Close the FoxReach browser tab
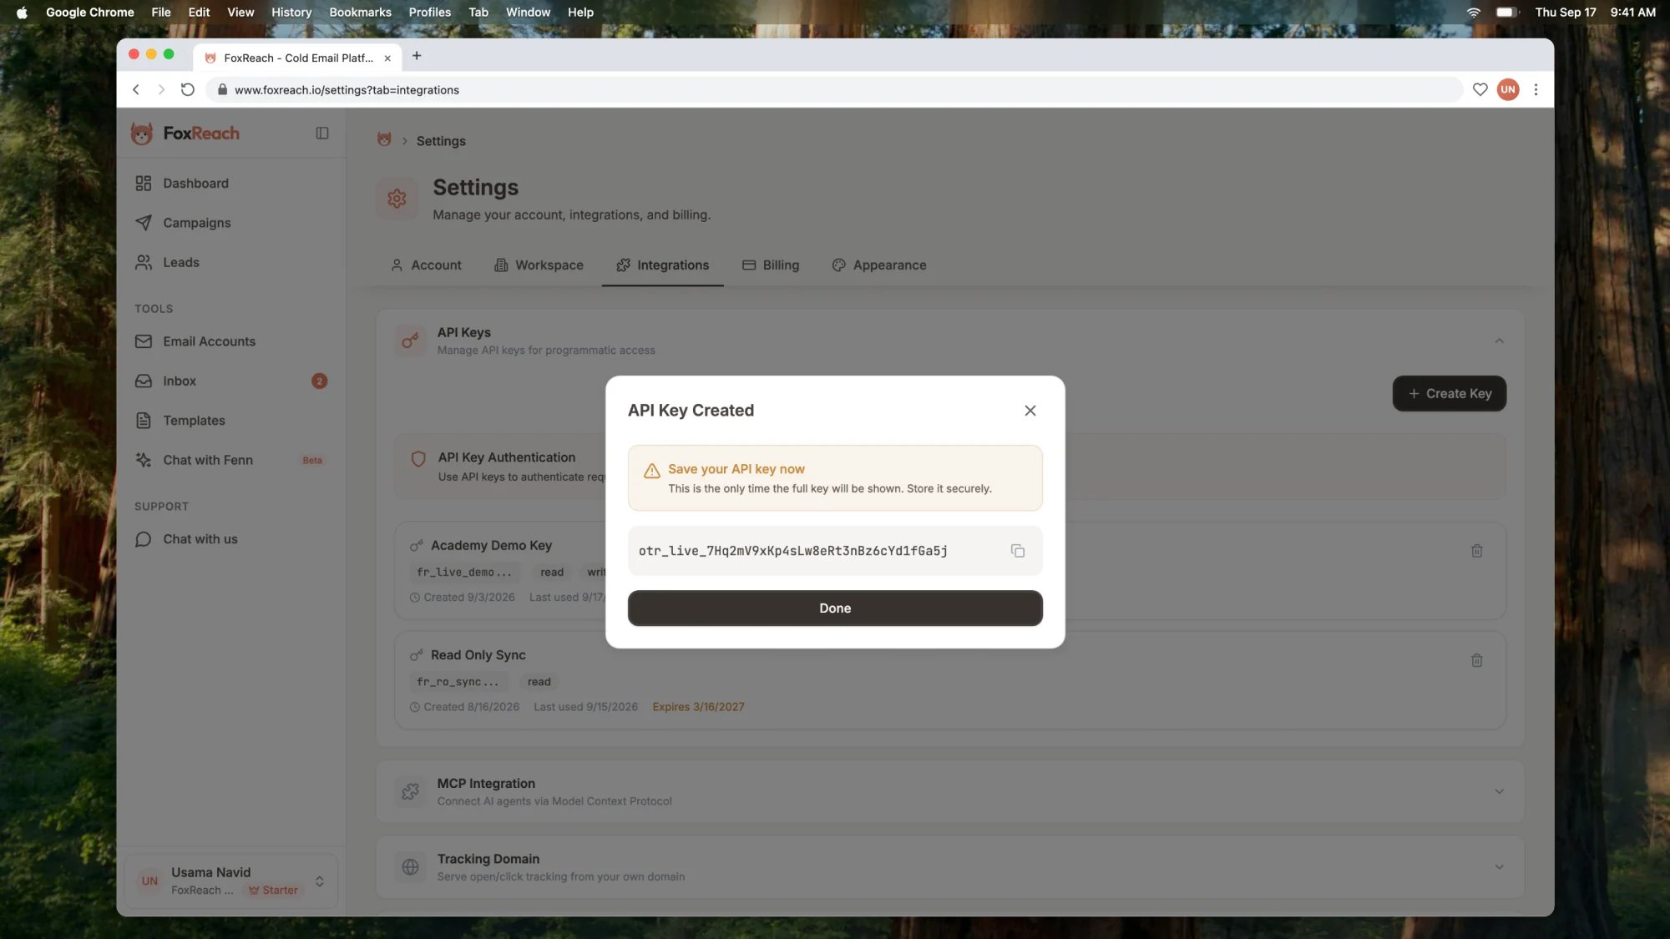 [387, 58]
